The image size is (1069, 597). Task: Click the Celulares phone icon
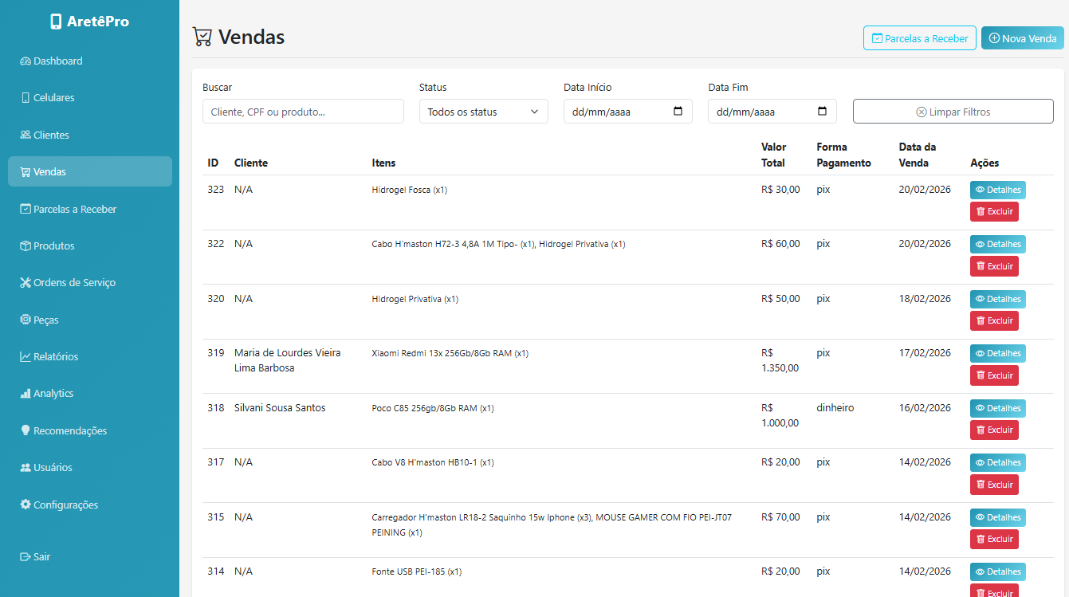[x=26, y=98]
